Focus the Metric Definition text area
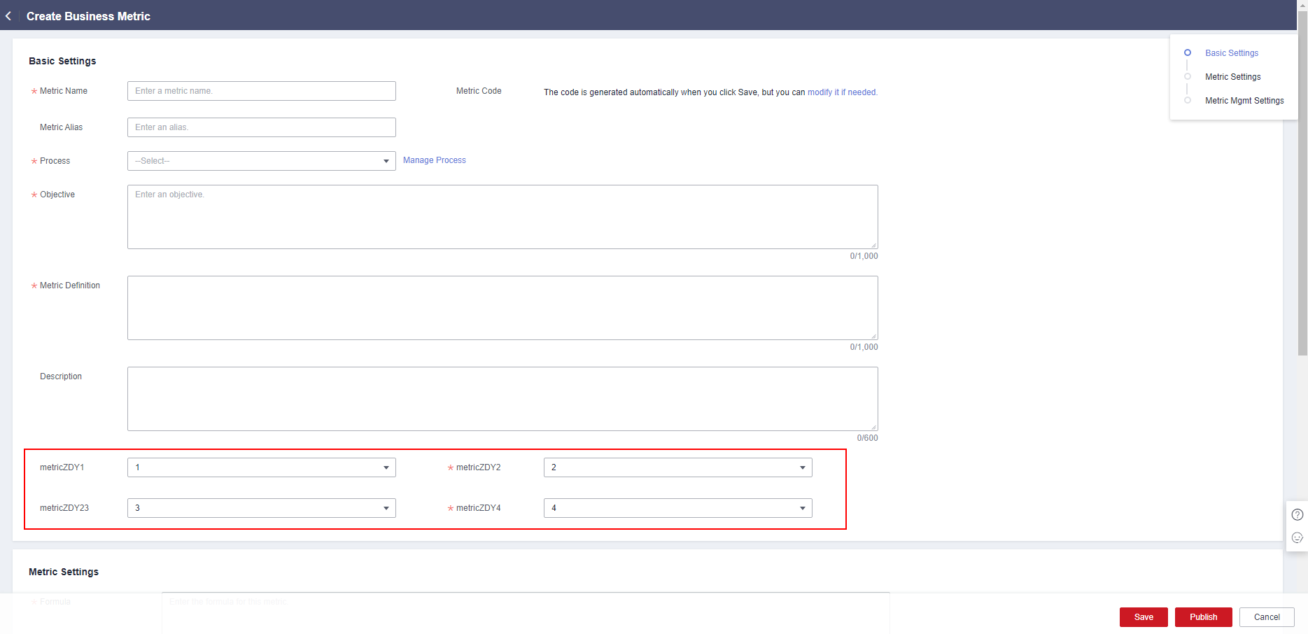Screen dimensions: 1308x634 pyautogui.click(x=502, y=308)
